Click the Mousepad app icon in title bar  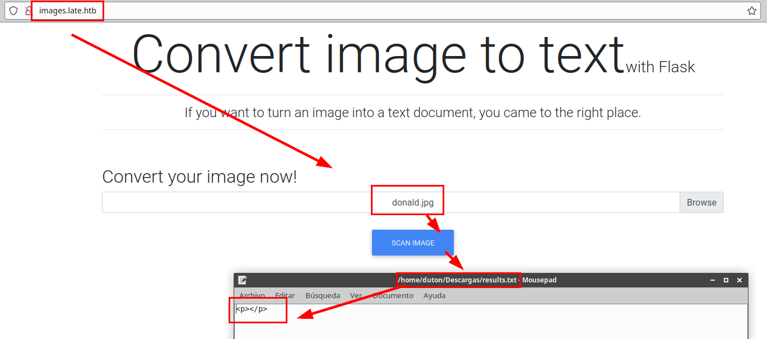(243, 280)
